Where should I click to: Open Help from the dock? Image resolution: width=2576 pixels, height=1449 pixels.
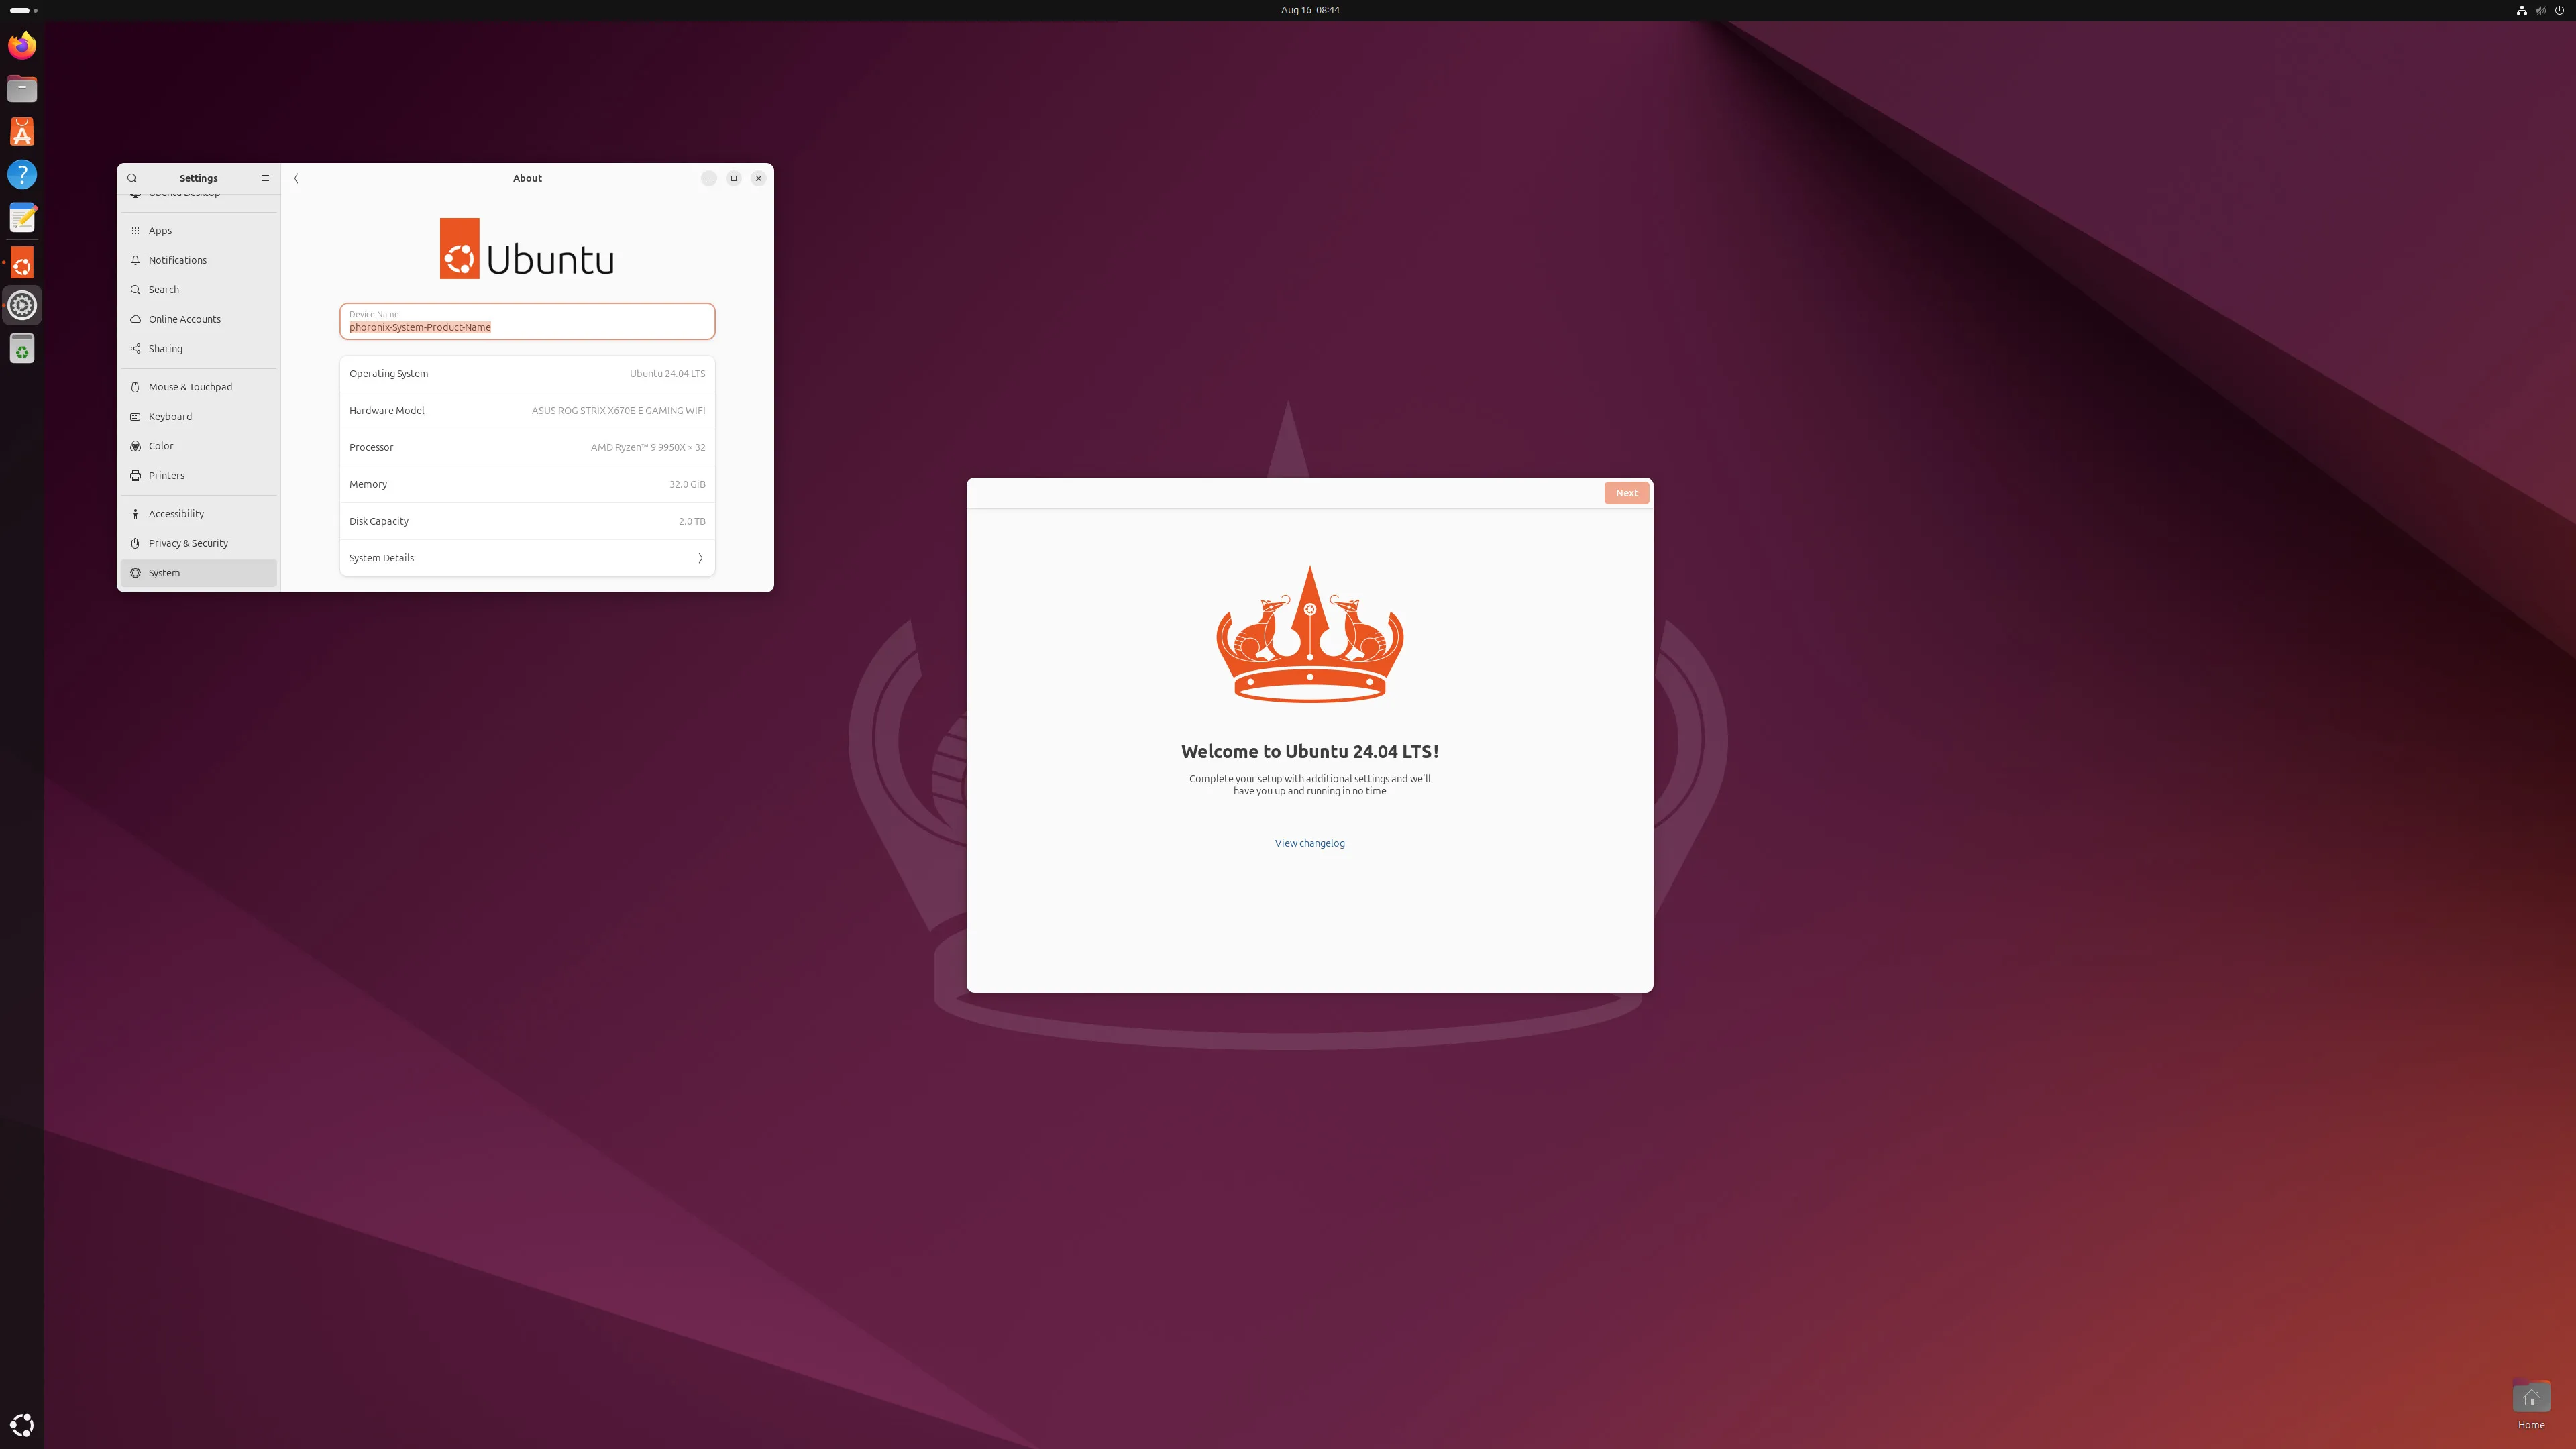(x=22, y=175)
